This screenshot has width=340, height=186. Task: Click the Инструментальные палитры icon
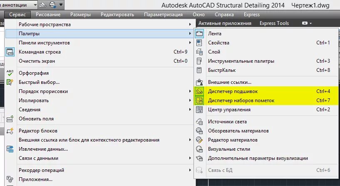tap(199, 61)
